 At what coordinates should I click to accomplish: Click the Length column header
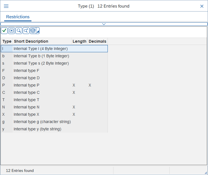(79, 41)
